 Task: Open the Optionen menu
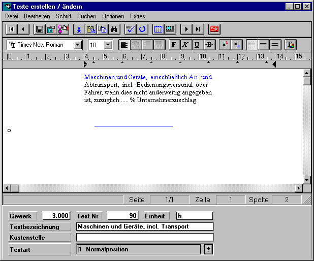(x=113, y=16)
